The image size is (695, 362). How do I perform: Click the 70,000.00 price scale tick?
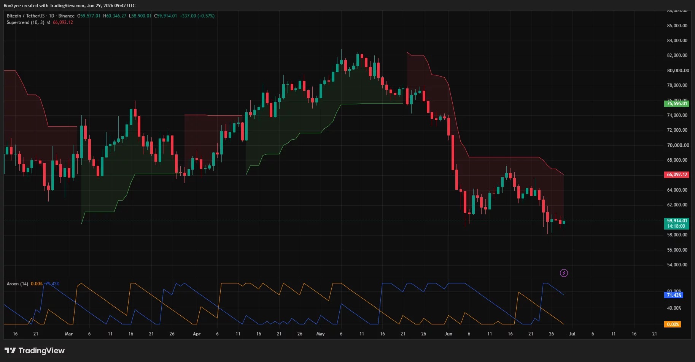pyautogui.click(x=678, y=145)
